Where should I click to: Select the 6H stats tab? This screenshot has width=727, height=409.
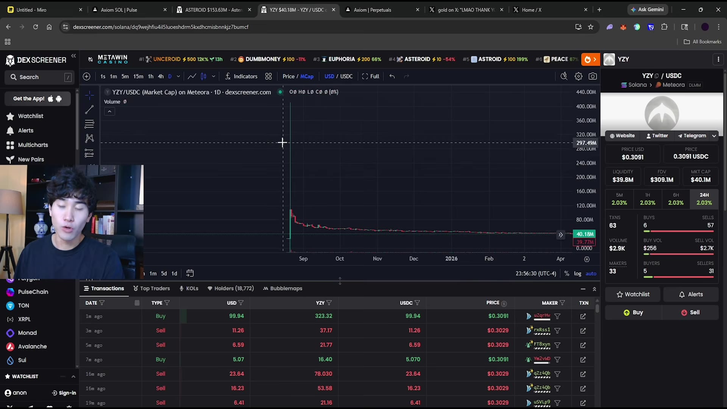(x=676, y=199)
